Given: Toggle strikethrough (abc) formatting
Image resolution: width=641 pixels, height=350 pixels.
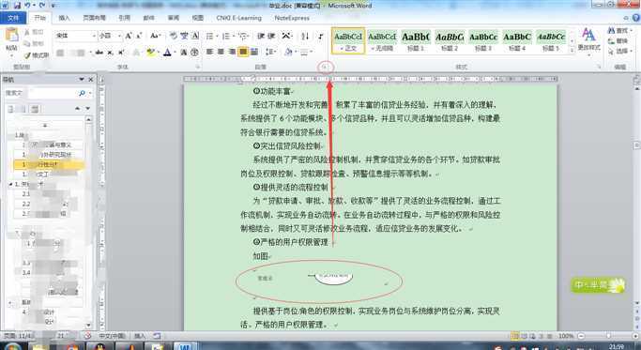Looking at the screenshot, I should pyautogui.click(x=99, y=53).
